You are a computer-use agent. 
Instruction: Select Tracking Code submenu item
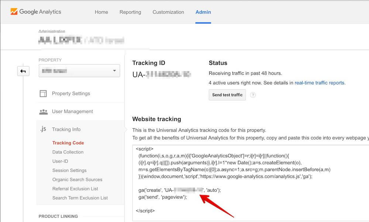pyautogui.click(x=68, y=143)
